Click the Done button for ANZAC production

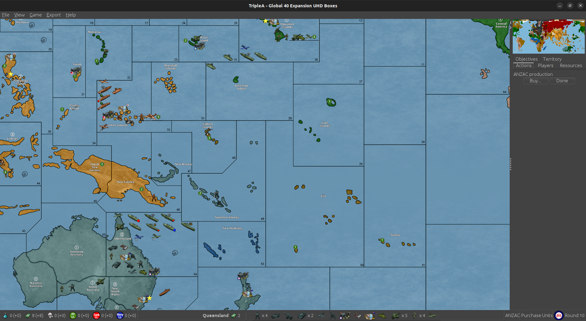(x=562, y=81)
